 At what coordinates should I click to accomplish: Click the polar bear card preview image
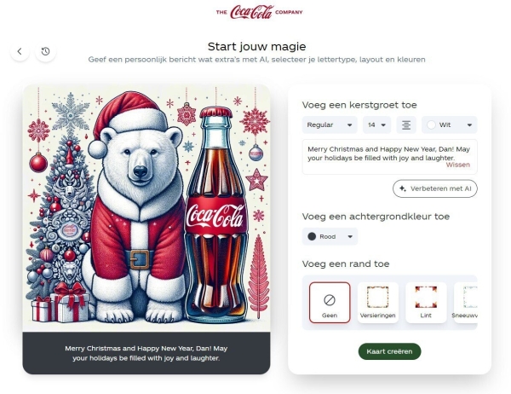[146, 208]
